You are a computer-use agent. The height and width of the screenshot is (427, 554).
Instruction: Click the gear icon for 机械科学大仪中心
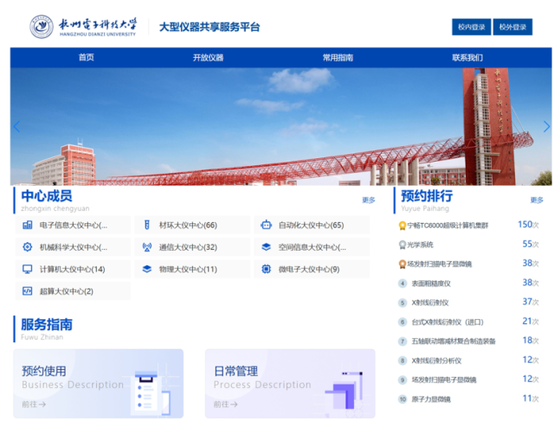point(28,247)
